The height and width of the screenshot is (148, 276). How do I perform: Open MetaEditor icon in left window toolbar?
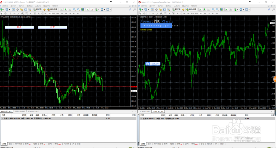coord(44,9)
